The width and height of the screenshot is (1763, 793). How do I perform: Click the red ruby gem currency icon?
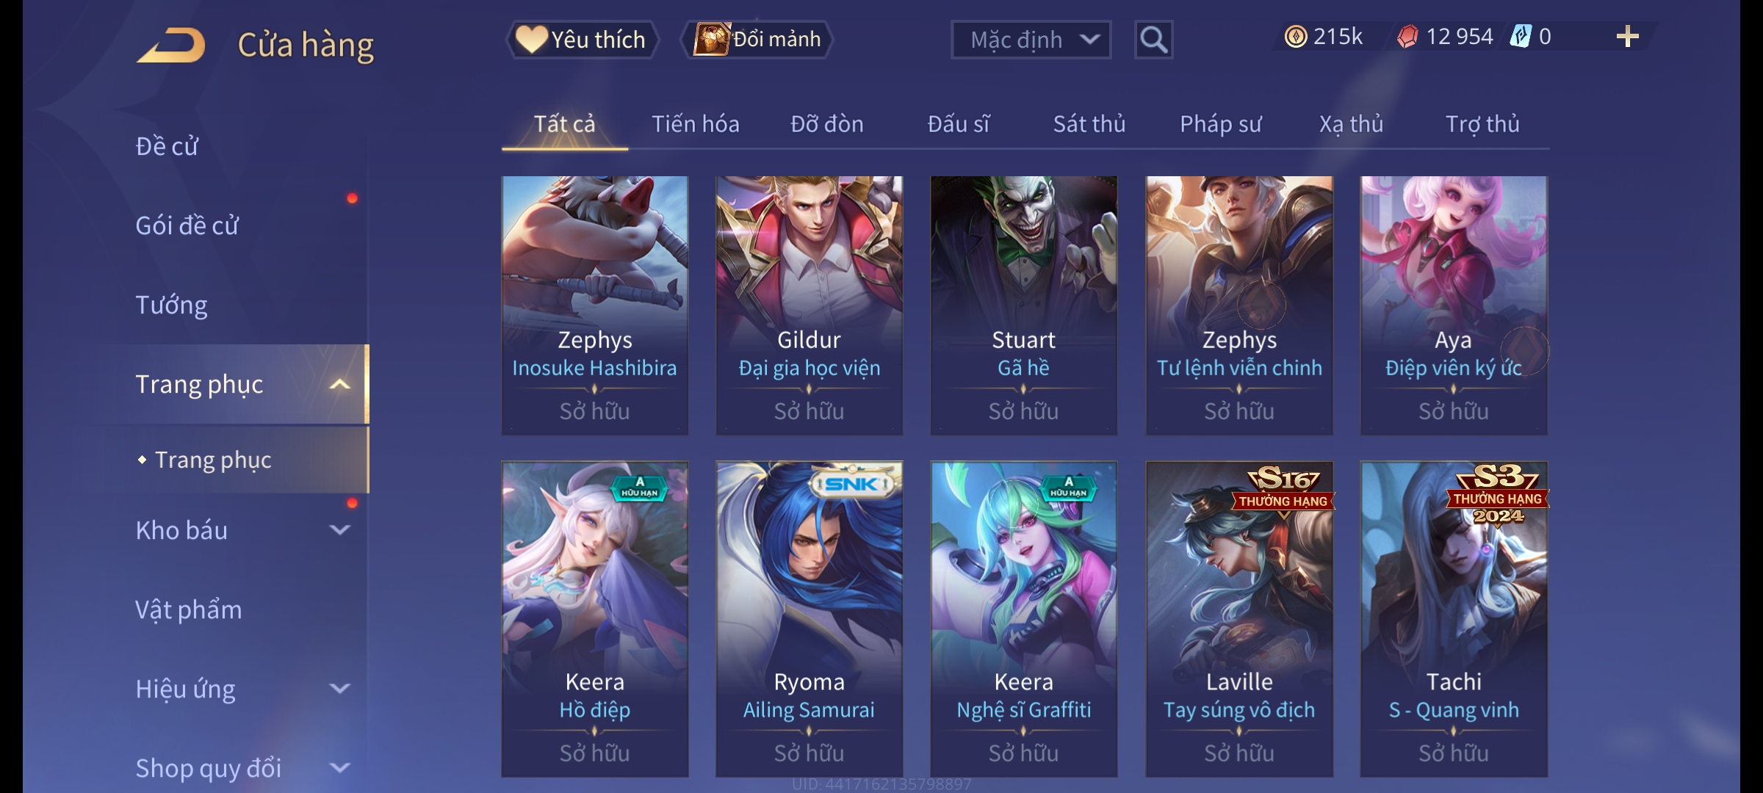(1407, 37)
